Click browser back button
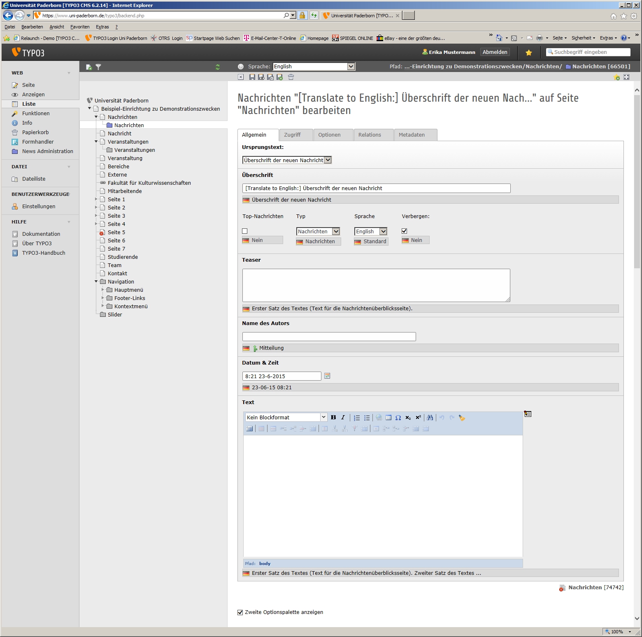This screenshot has width=642, height=637. pyautogui.click(x=8, y=15)
